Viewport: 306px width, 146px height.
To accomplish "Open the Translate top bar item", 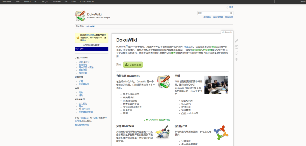I will pyautogui.click(x=56, y=1).
